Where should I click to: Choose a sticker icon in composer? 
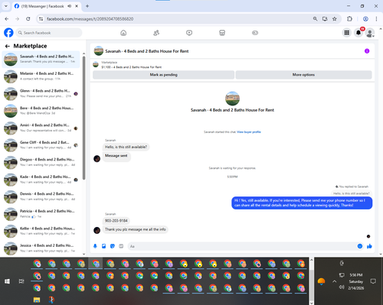113,246
